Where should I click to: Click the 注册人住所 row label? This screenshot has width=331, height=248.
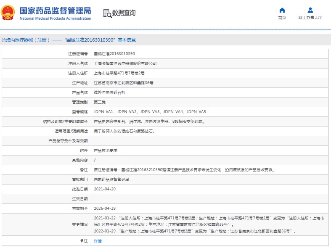[x=78, y=73]
